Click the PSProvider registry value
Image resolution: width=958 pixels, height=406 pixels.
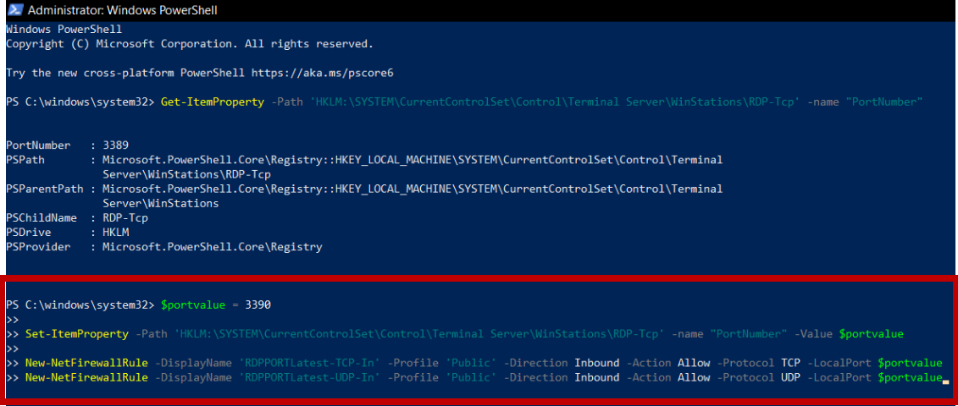coord(212,247)
